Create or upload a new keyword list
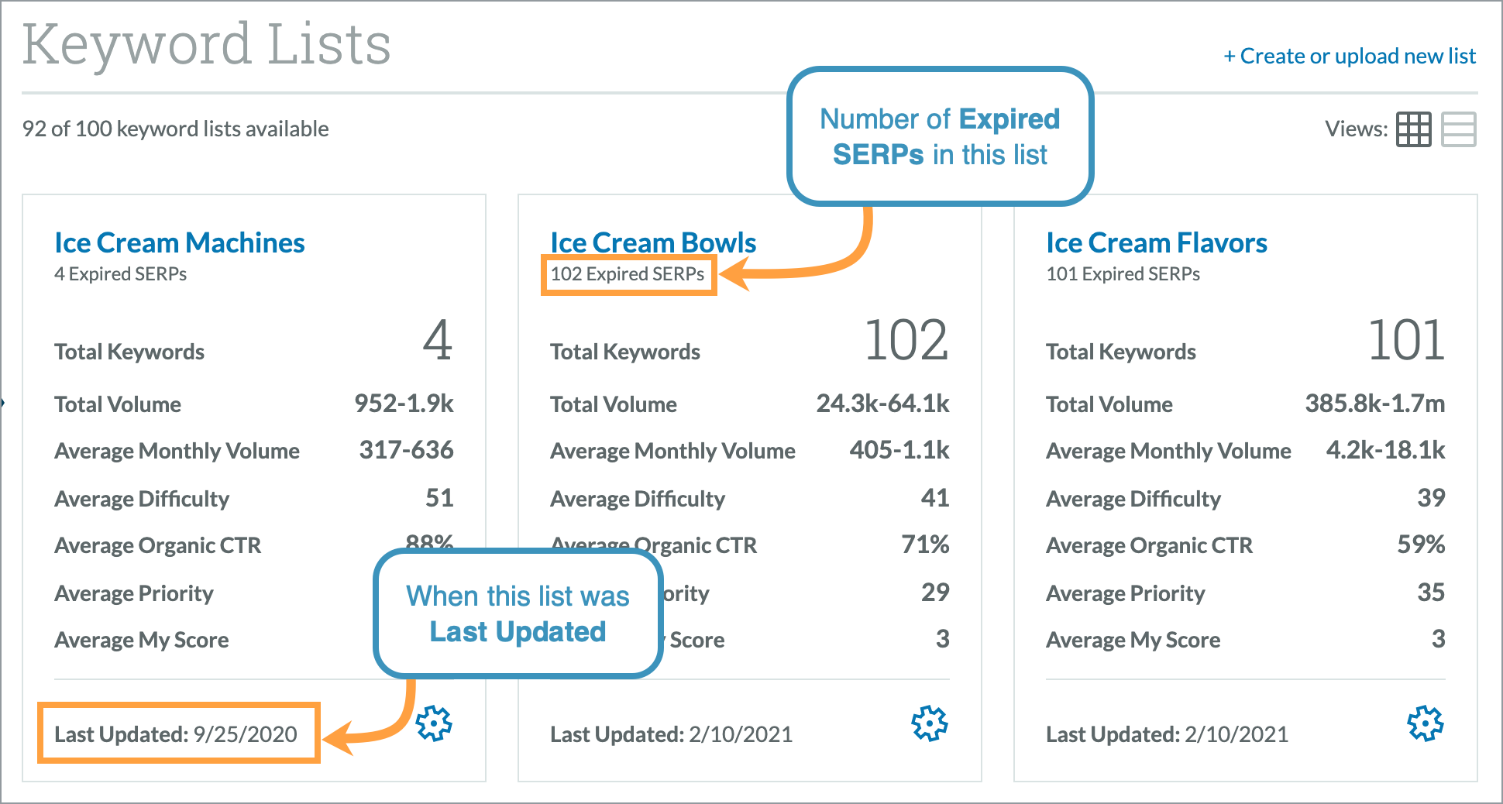 (x=1350, y=55)
